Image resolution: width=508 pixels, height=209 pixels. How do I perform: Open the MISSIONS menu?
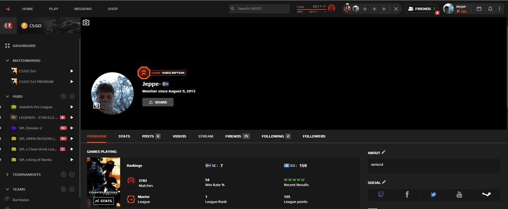pyautogui.click(x=83, y=8)
